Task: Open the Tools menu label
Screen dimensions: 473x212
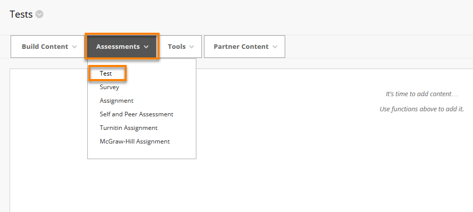Action: [x=177, y=47]
